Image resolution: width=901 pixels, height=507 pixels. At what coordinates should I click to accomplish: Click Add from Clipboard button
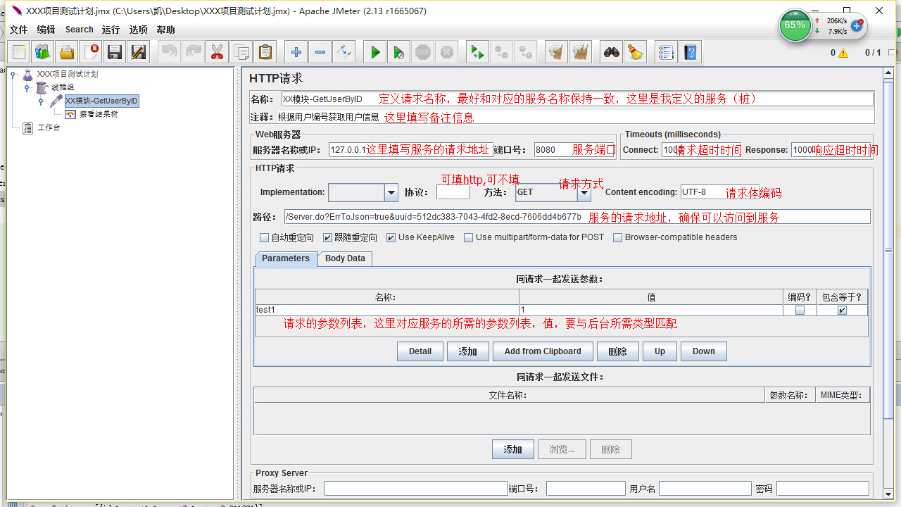[x=543, y=351]
